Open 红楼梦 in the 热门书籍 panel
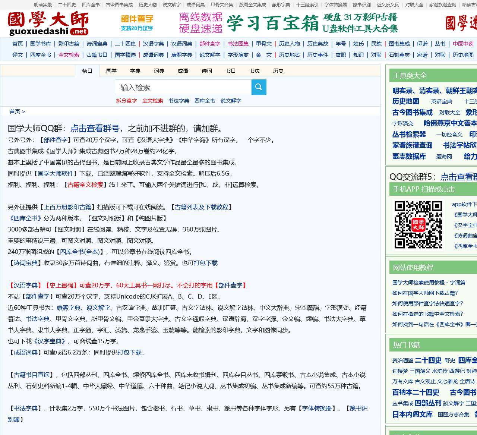 pyautogui.click(x=400, y=371)
